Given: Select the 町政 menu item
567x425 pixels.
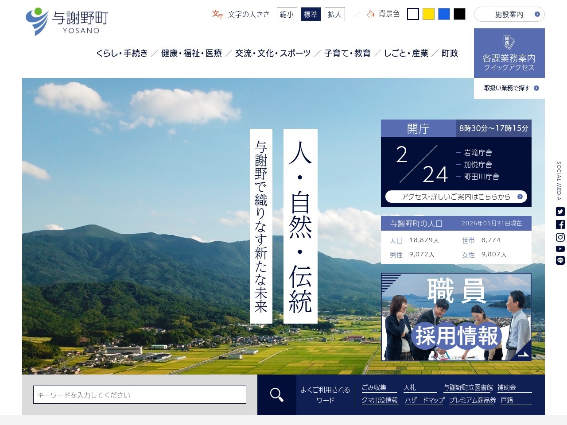Looking at the screenshot, I should click(x=450, y=54).
